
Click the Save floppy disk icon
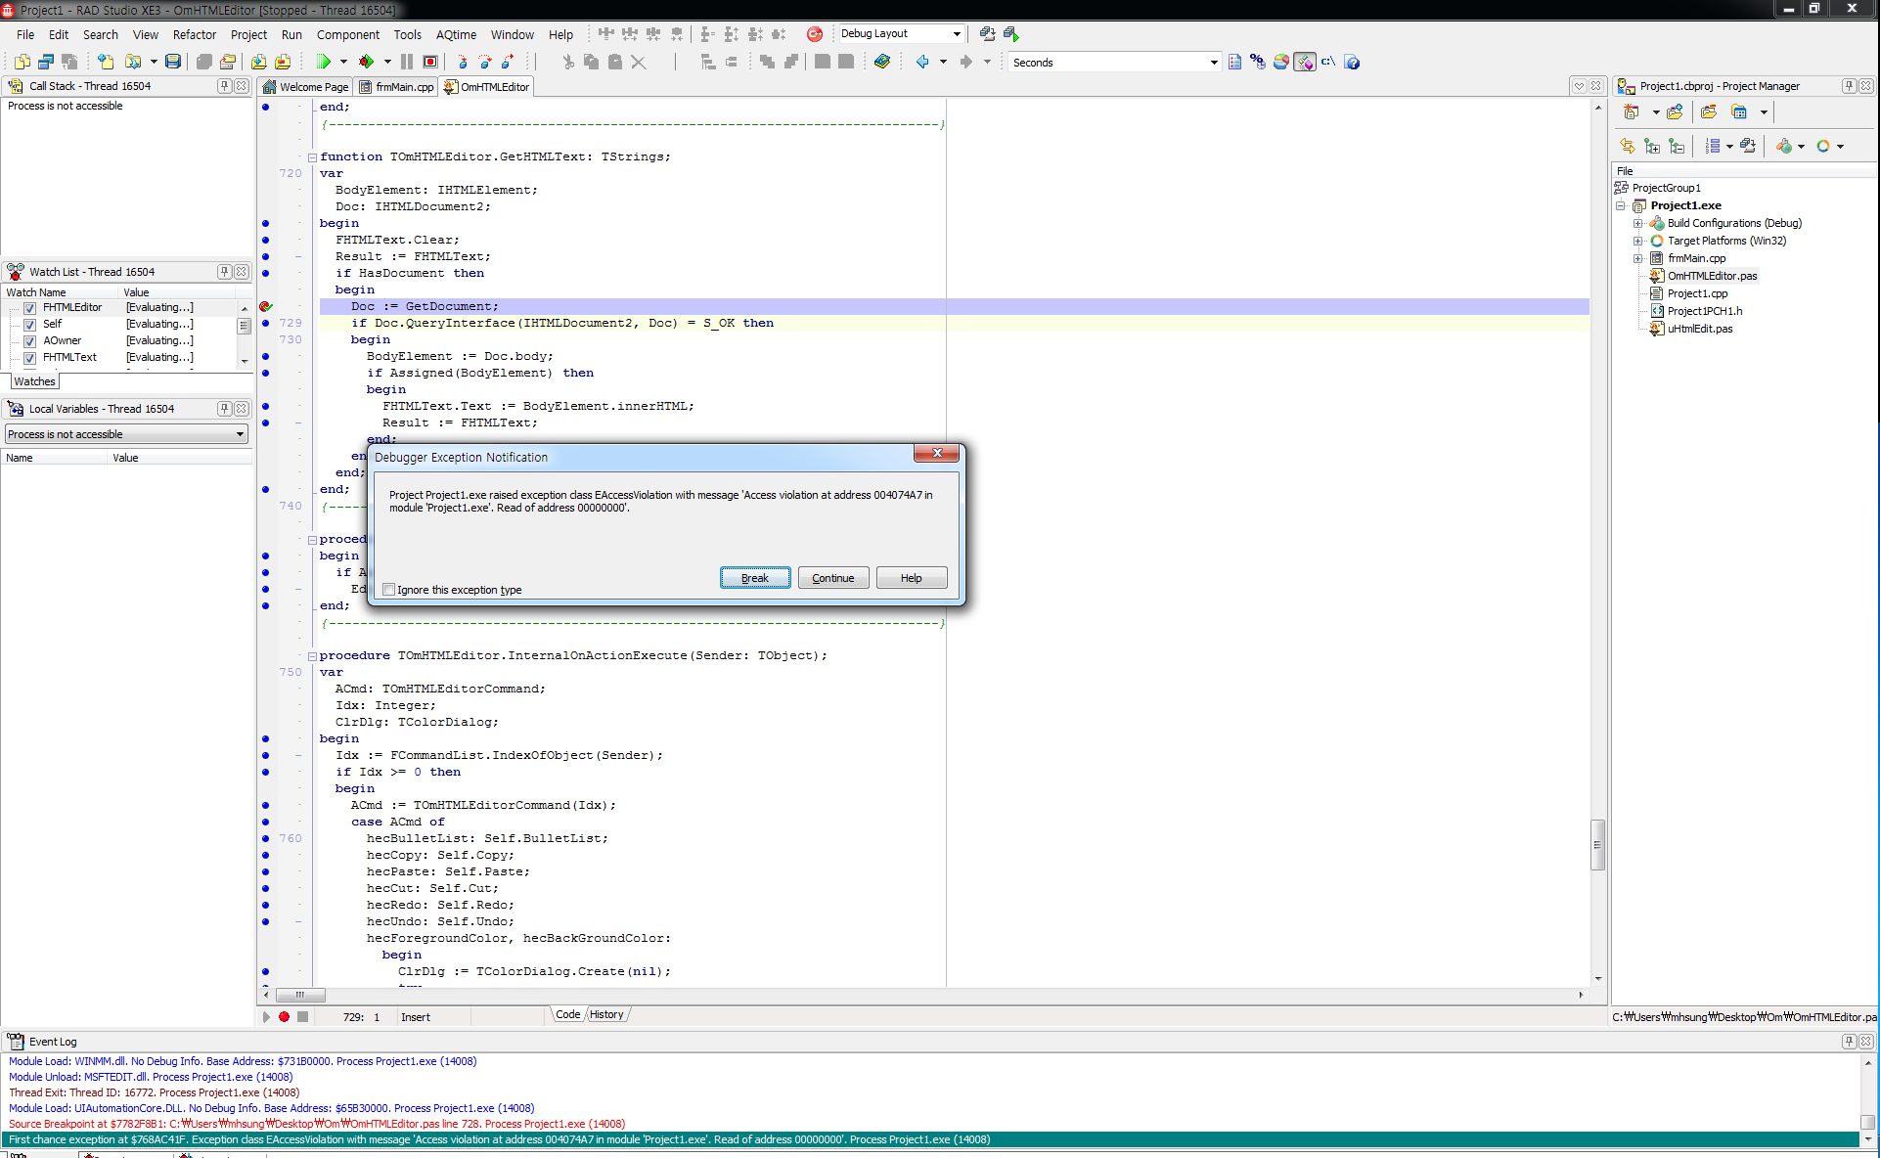click(173, 62)
